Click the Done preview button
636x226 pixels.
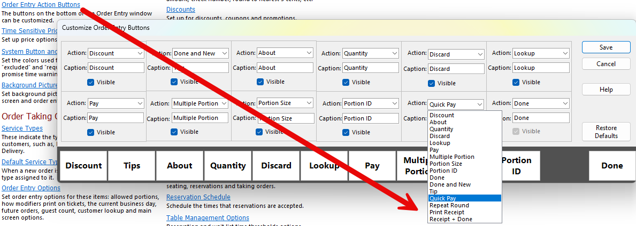tap(612, 166)
